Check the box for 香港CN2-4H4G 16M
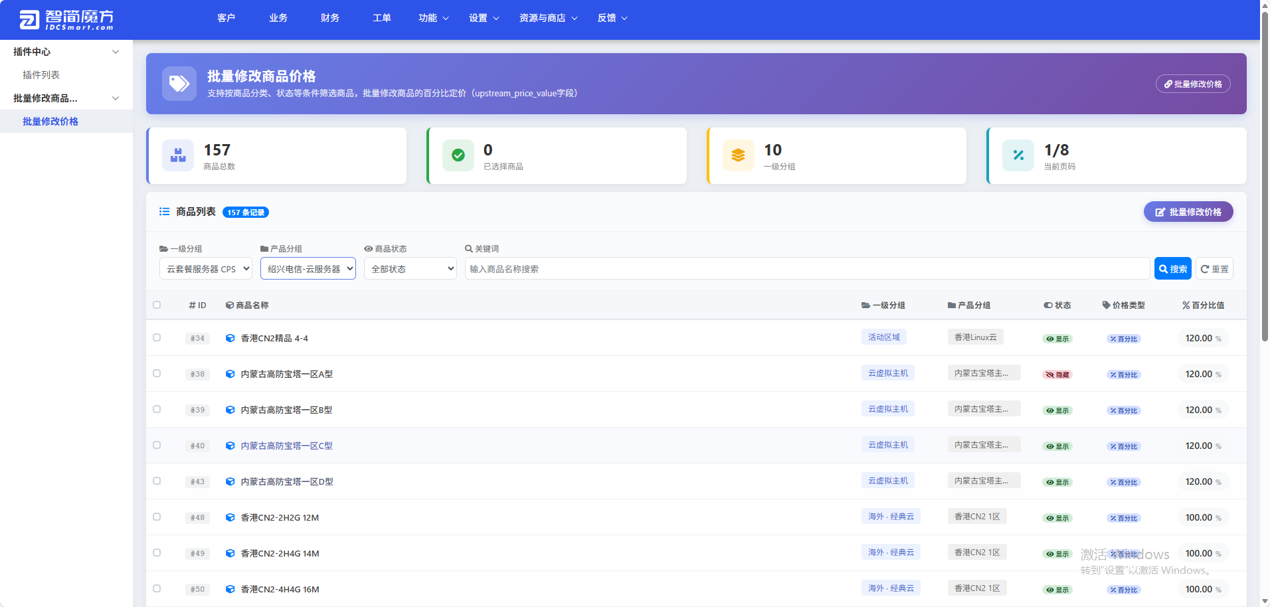The width and height of the screenshot is (1270, 607). [x=157, y=588]
